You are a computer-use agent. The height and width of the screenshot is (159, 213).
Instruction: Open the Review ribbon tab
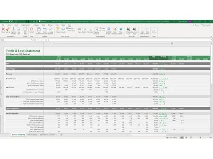[50, 25]
